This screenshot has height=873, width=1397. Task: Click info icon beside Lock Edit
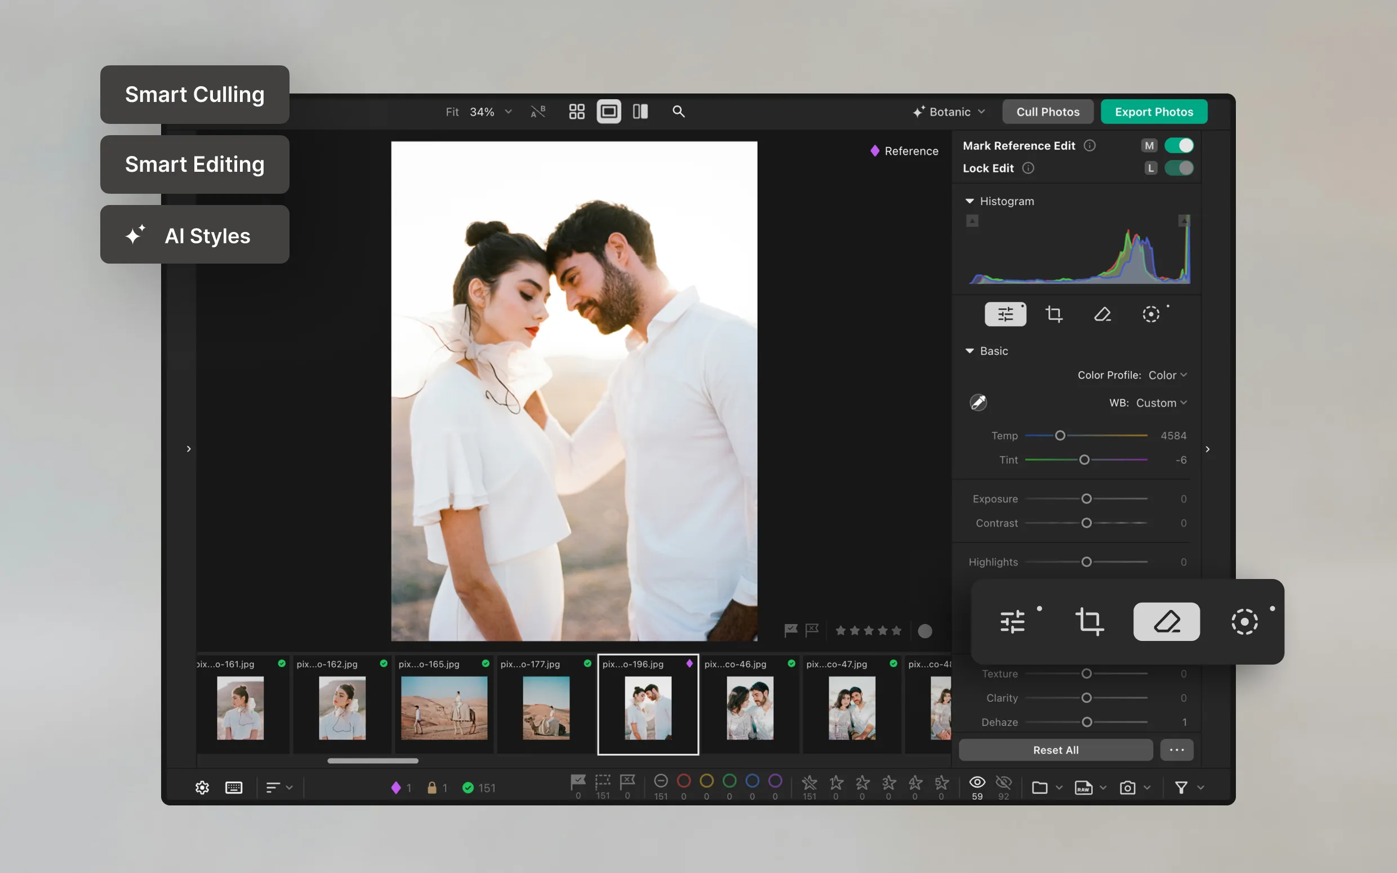click(1028, 168)
